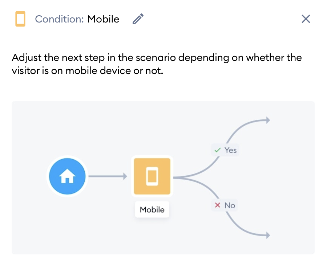Close the Condition panel with the X

pyautogui.click(x=306, y=19)
